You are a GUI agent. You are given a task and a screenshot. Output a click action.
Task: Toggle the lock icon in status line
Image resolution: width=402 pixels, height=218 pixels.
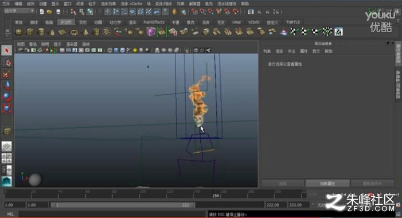pyautogui.click(x=174, y=11)
